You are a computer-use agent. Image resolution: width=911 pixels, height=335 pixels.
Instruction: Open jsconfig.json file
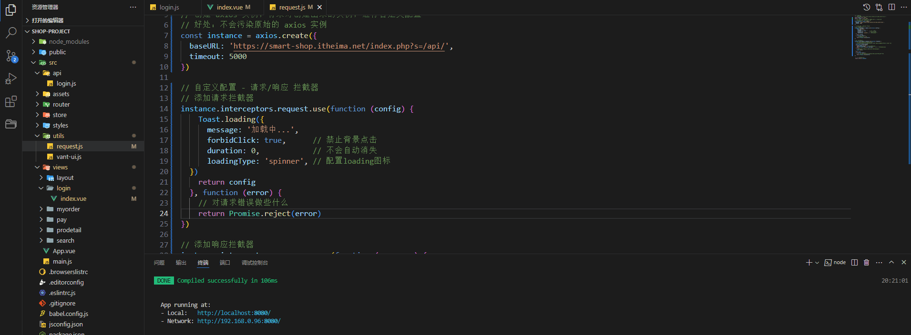point(83,324)
